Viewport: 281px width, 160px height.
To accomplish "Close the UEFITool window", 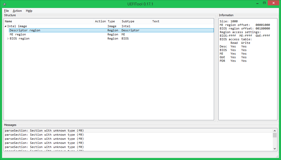I will click(x=274, y=3).
